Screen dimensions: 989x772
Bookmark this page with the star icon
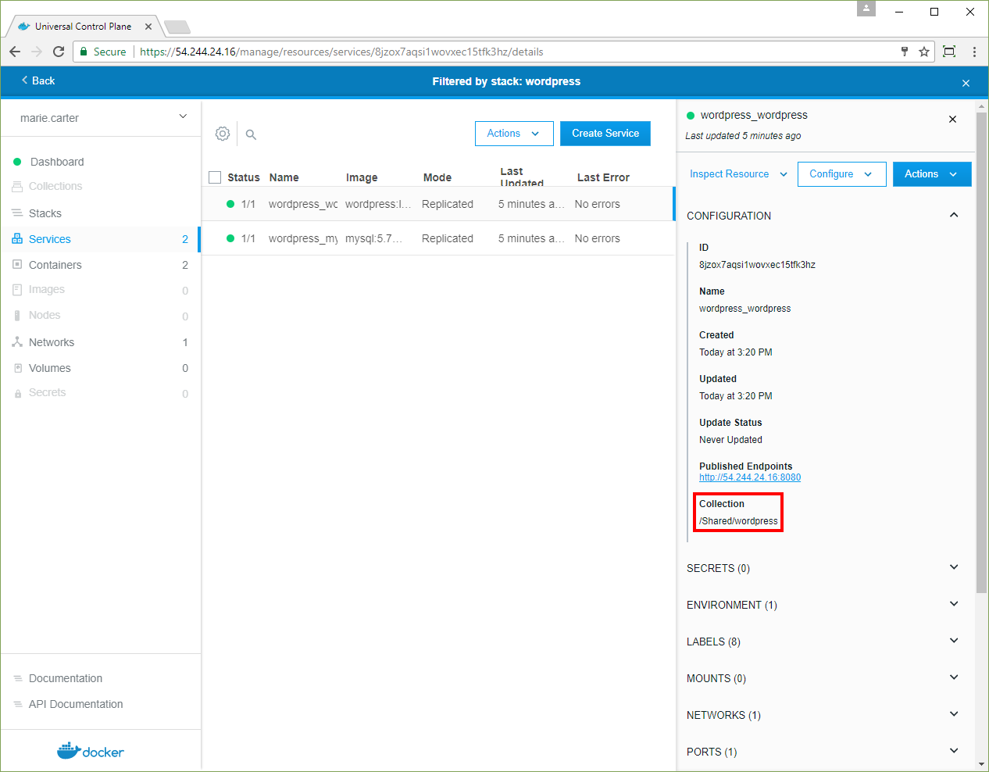924,52
